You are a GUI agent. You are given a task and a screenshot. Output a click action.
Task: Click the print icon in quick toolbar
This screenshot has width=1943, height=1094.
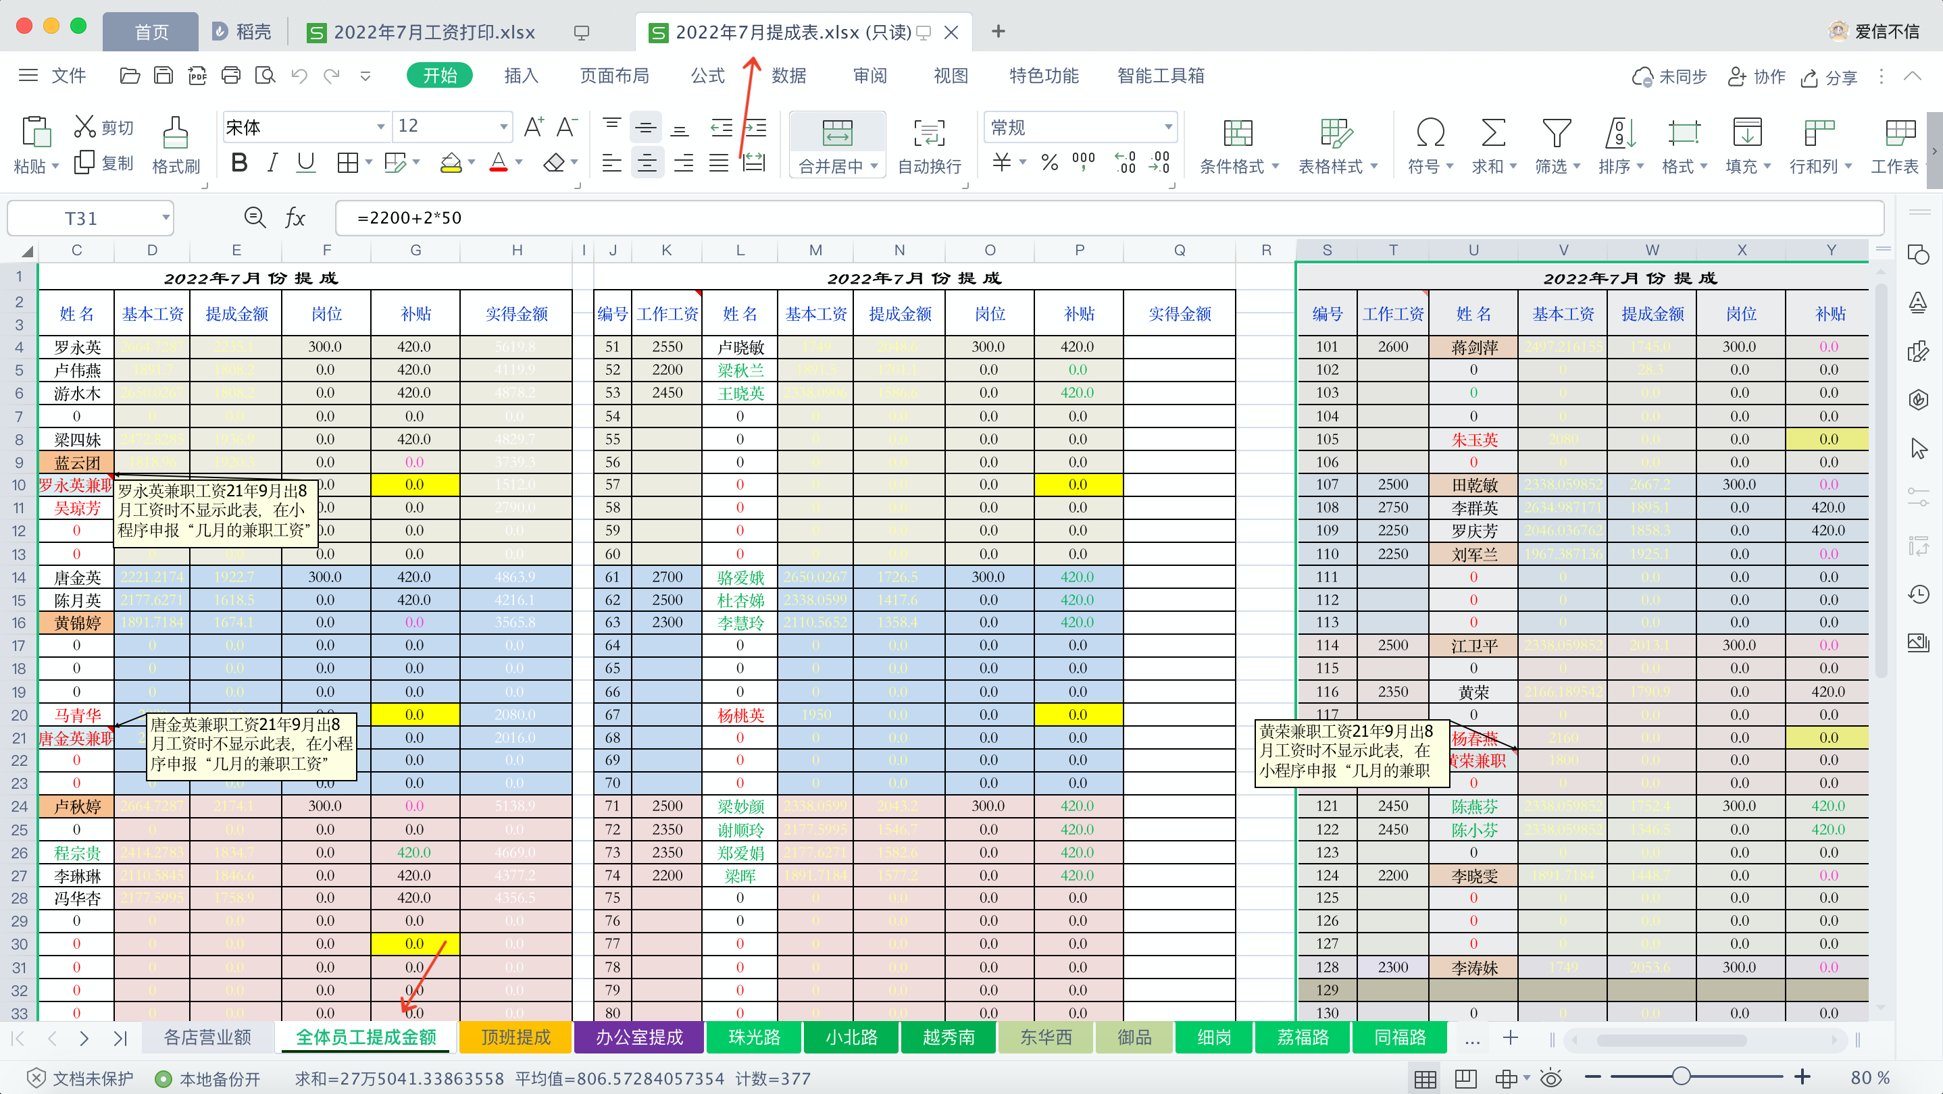pos(231,76)
